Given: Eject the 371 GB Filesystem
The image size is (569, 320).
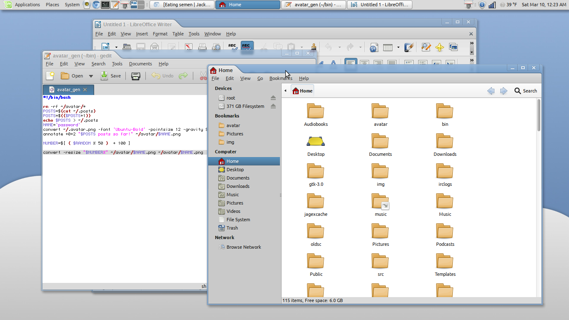Looking at the screenshot, I should click(273, 106).
